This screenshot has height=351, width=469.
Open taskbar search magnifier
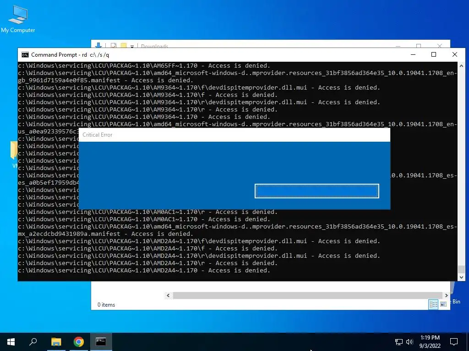click(33, 341)
